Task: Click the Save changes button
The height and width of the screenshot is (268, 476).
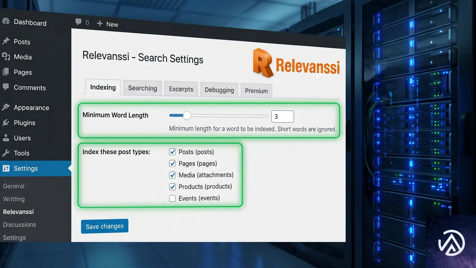Action: [104, 226]
